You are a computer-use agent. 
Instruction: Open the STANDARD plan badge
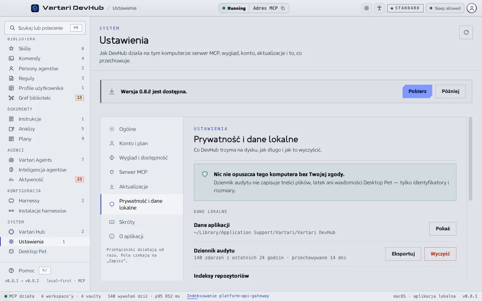point(405,8)
